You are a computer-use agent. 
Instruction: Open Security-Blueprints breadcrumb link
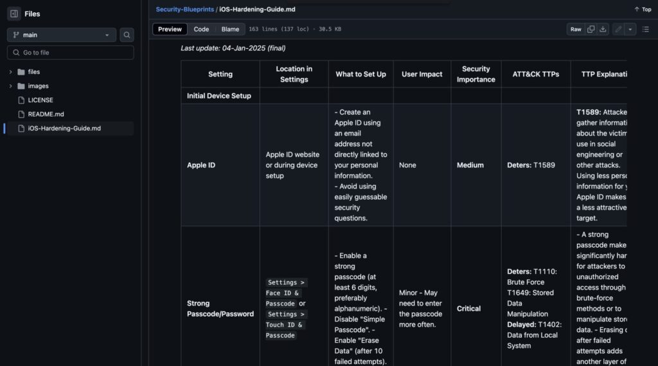(x=184, y=9)
